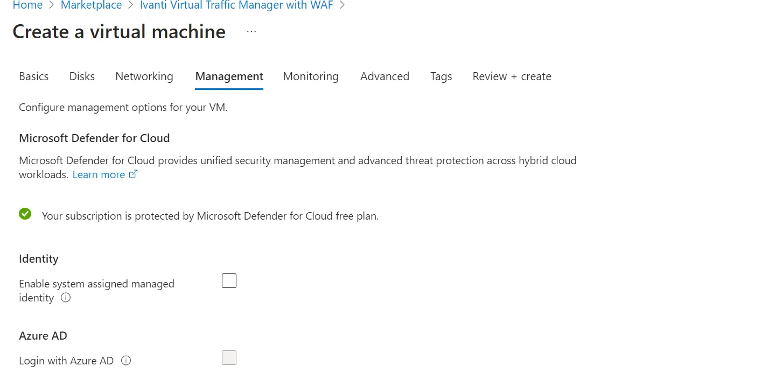Open the Tags tab

[x=441, y=76]
